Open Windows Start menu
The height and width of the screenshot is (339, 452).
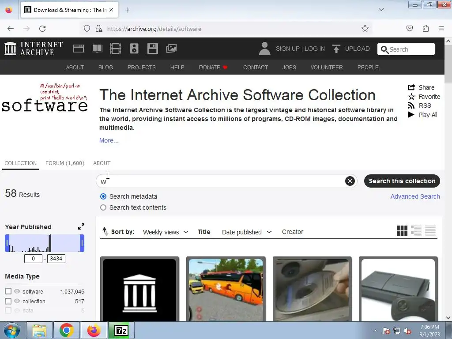click(11, 330)
